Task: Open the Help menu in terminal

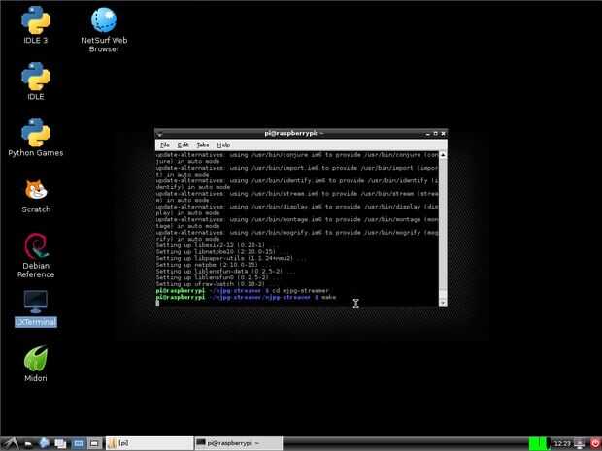Action: [223, 145]
